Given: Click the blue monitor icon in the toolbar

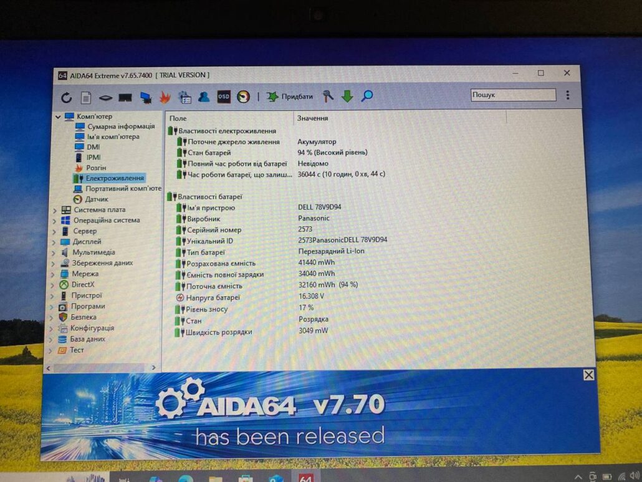Looking at the screenshot, I should point(145,97).
